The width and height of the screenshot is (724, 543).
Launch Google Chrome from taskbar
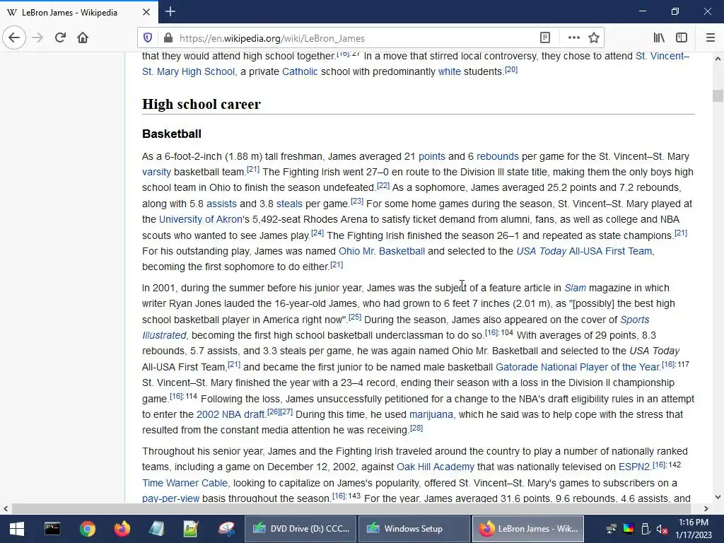click(87, 529)
